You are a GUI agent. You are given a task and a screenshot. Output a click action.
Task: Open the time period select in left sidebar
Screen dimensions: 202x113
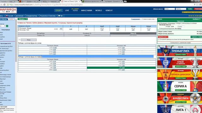pyautogui.click(x=3, y=26)
